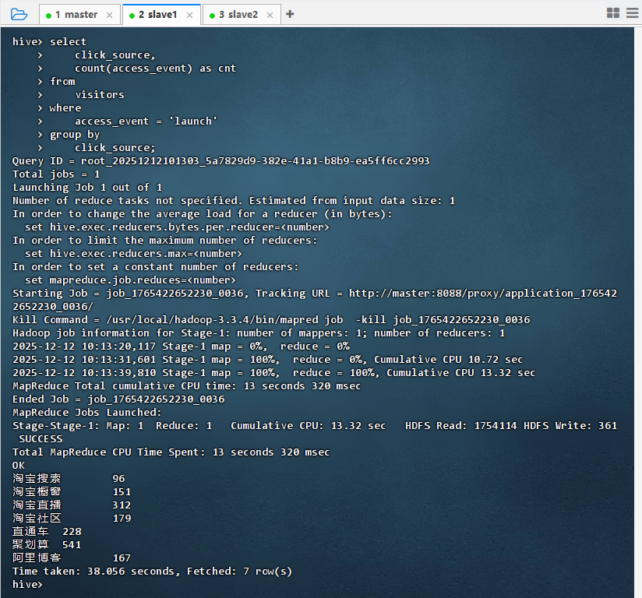Close the slave1 tab
This screenshot has width=642, height=598.
pyautogui.click(x=189, y=15)
